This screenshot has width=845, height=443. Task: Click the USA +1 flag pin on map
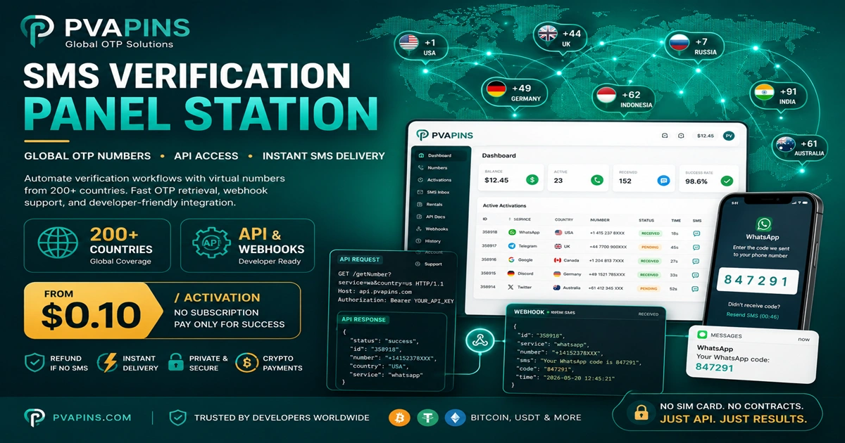pos(422,47)
